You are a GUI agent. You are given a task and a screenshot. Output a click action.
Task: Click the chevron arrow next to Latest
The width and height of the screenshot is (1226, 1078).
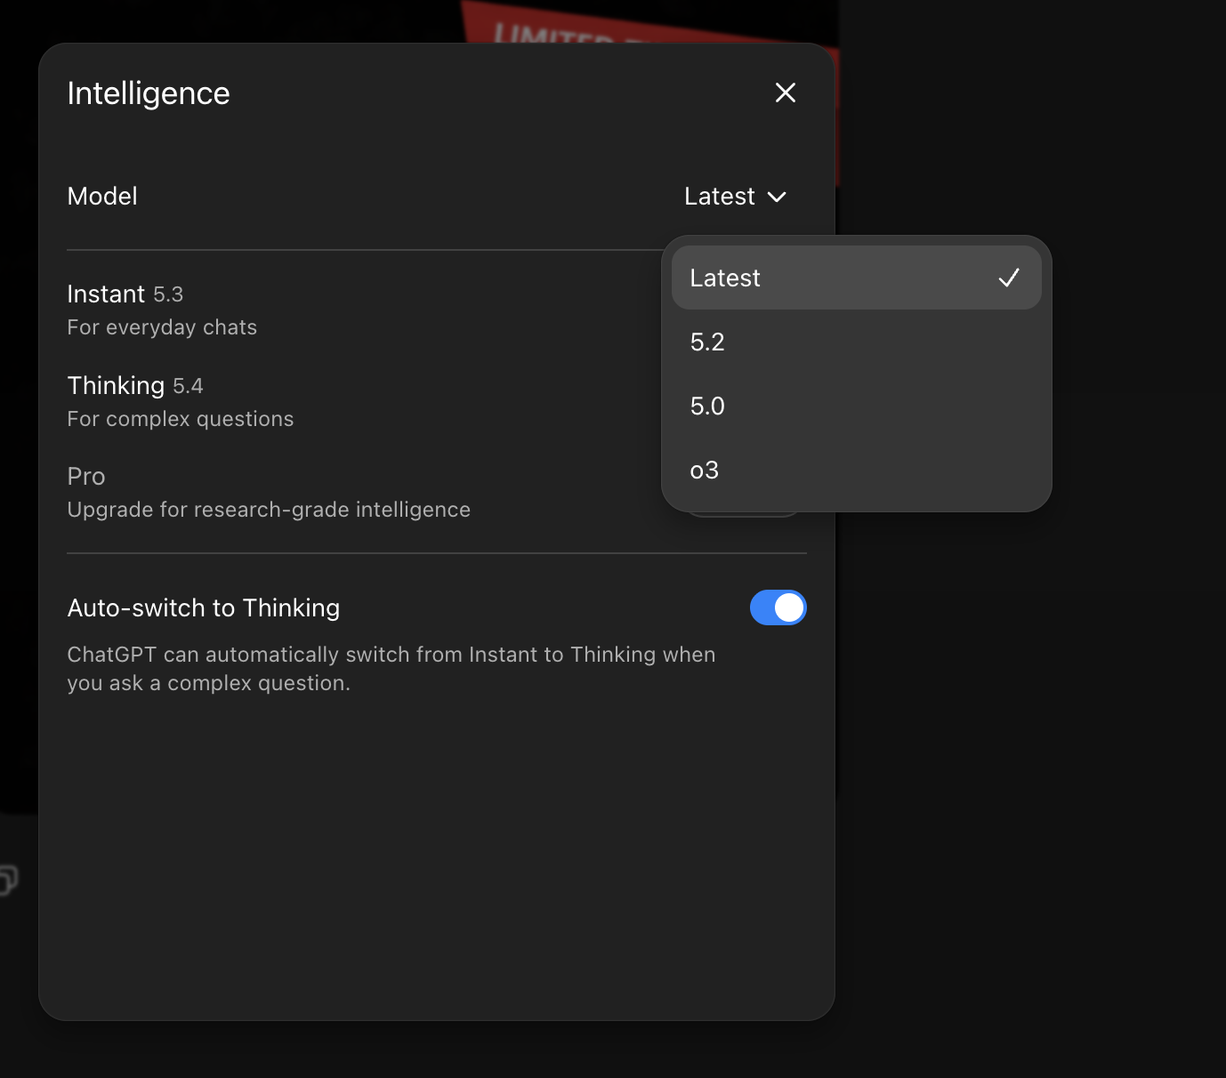(x=777, y=197)
